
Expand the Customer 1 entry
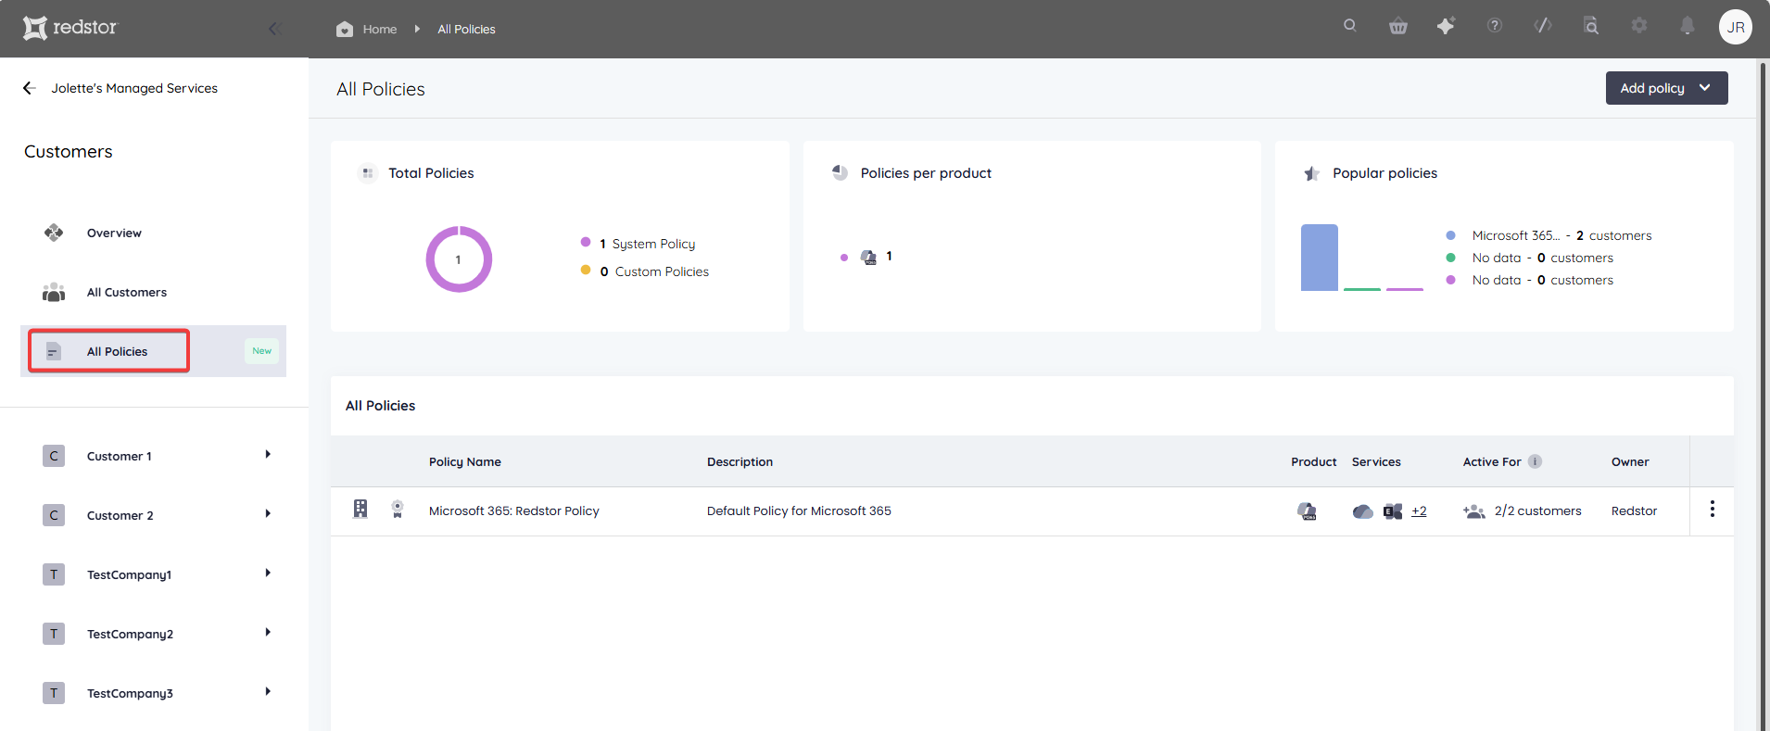268,454
